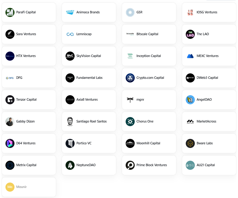Click the Lemniscap infinity logo
Viewport: 238px width, 198px height.
(x=70, y=34)
